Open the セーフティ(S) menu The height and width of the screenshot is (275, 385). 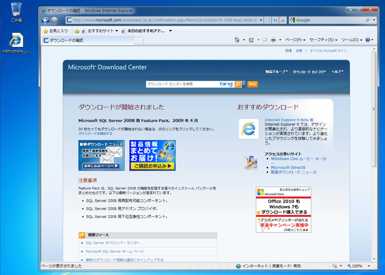tap(323, 40)
